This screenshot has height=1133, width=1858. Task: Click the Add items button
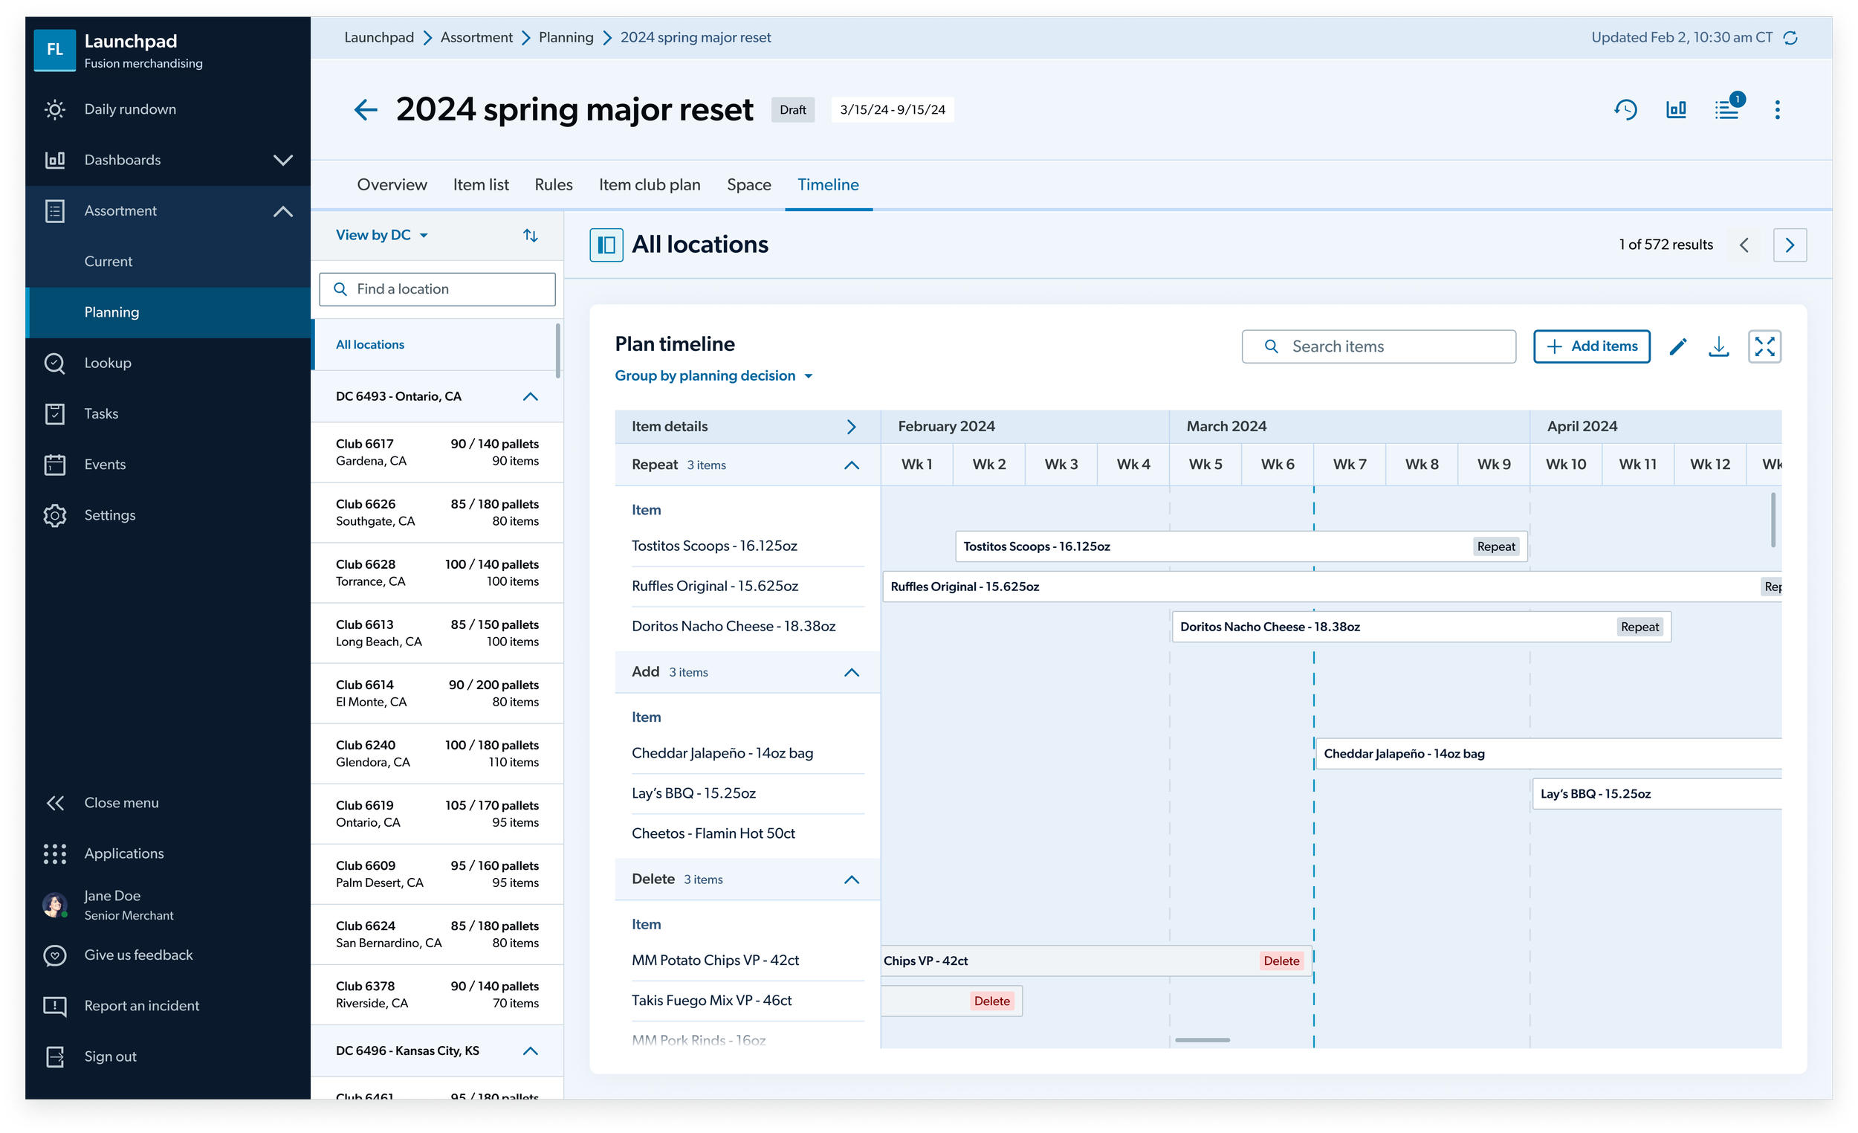(1591, 346)
